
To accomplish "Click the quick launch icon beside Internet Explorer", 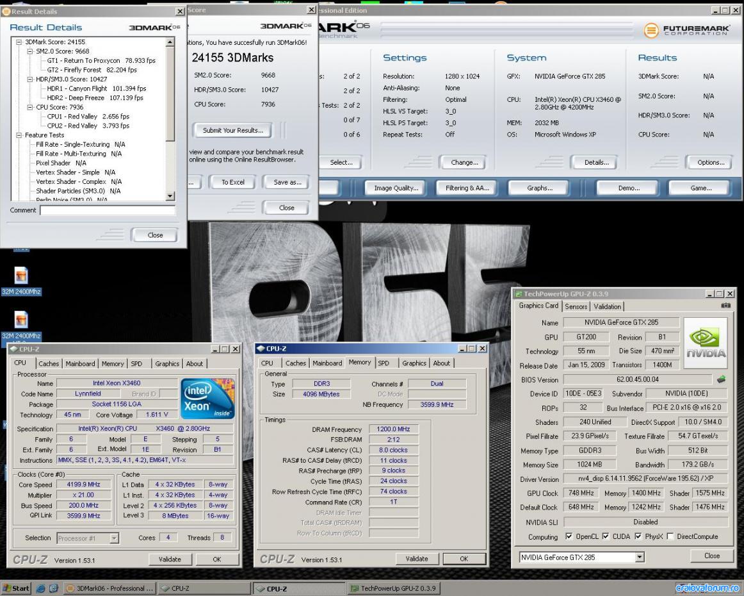I will point(53,588).
